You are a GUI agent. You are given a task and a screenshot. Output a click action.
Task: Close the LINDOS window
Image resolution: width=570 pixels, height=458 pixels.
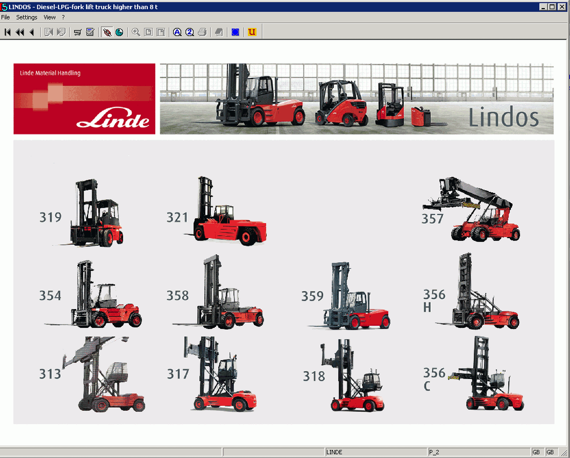coord(561,7)
